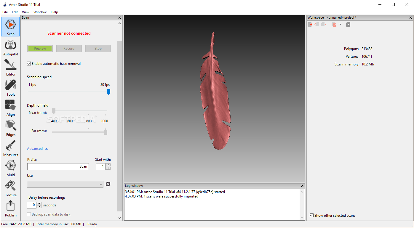Open the select-scans dropdown arrow in Workspace
Screen dimensions: 414x228
click(x=340, y=24)
